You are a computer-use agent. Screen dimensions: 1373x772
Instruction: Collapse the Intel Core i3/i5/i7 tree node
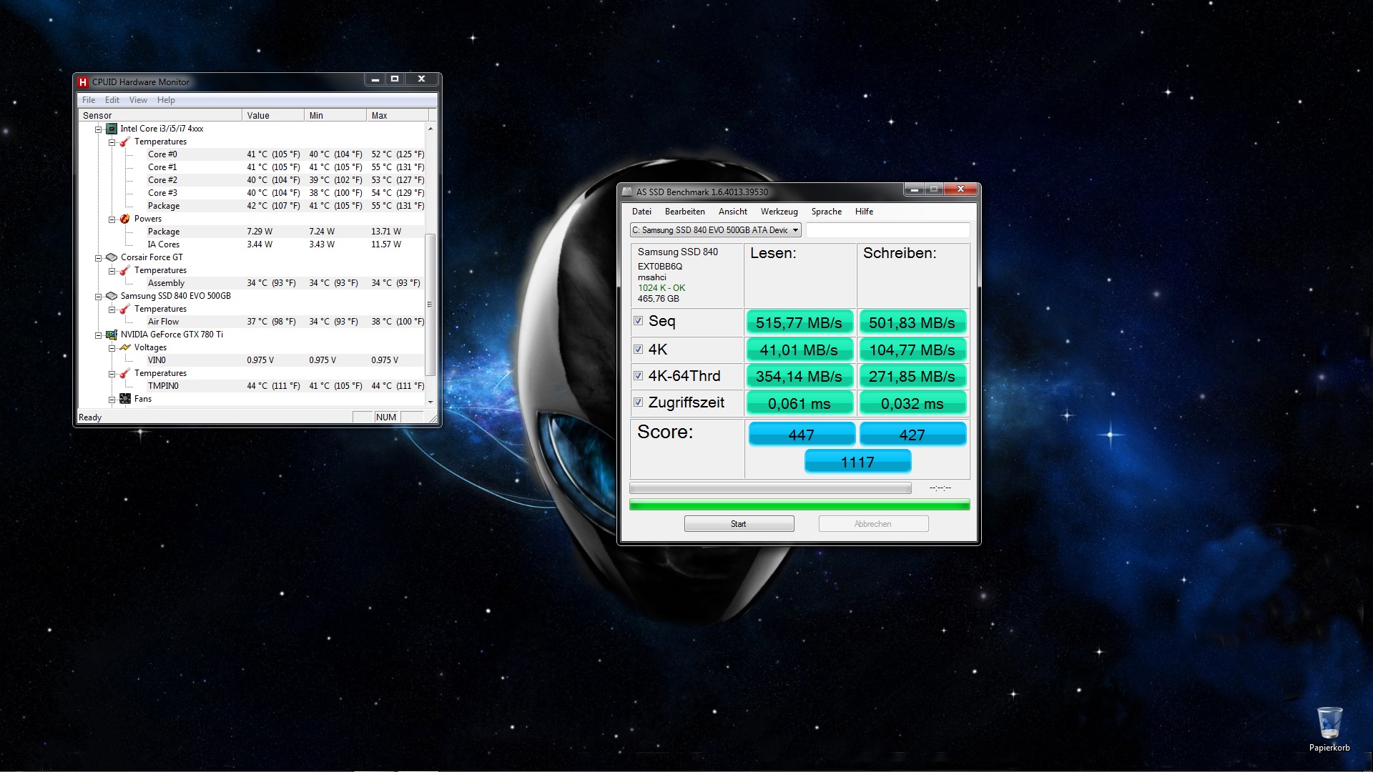(99, 129)
